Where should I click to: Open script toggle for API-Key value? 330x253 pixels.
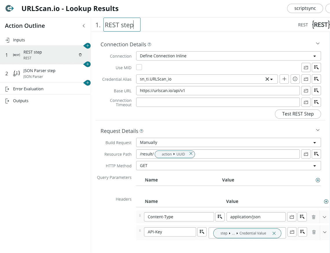click(x=292, y=232)
